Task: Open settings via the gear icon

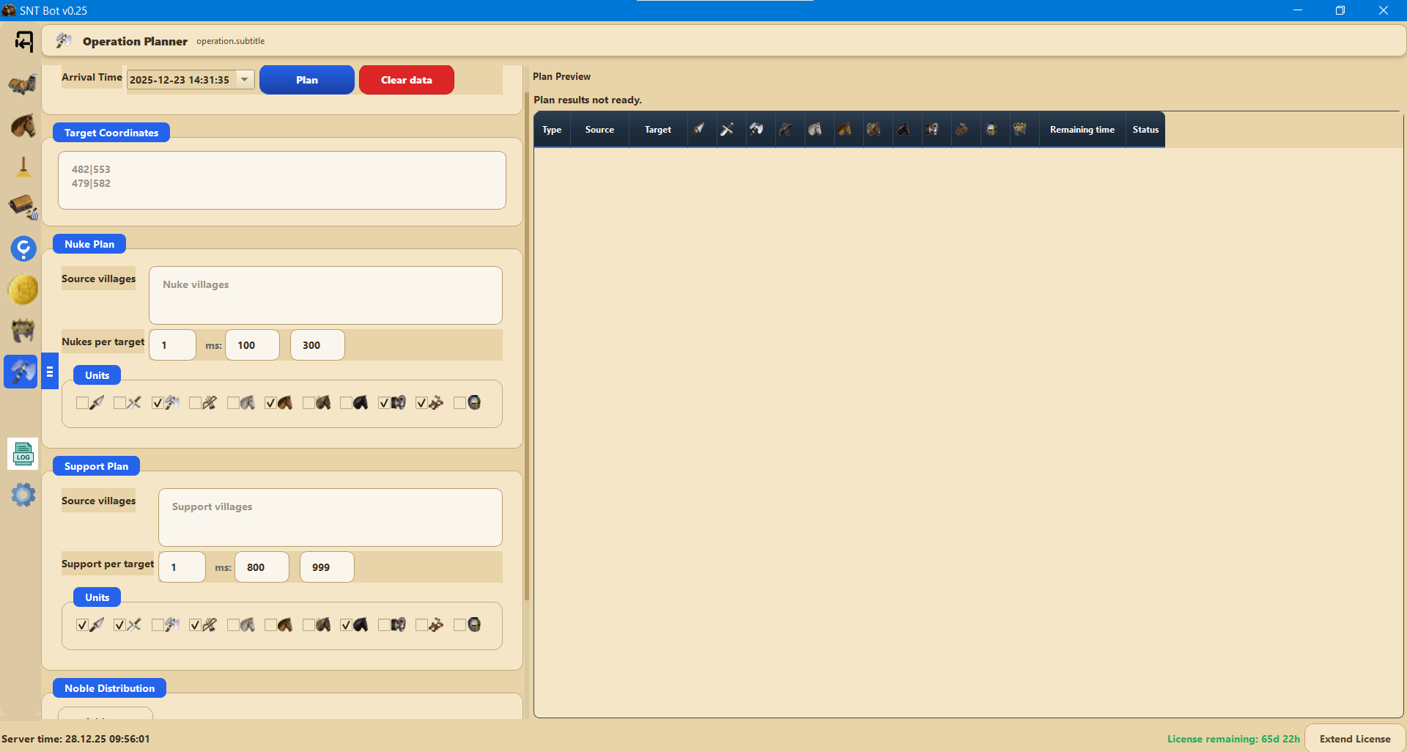Action: point(23,495)
